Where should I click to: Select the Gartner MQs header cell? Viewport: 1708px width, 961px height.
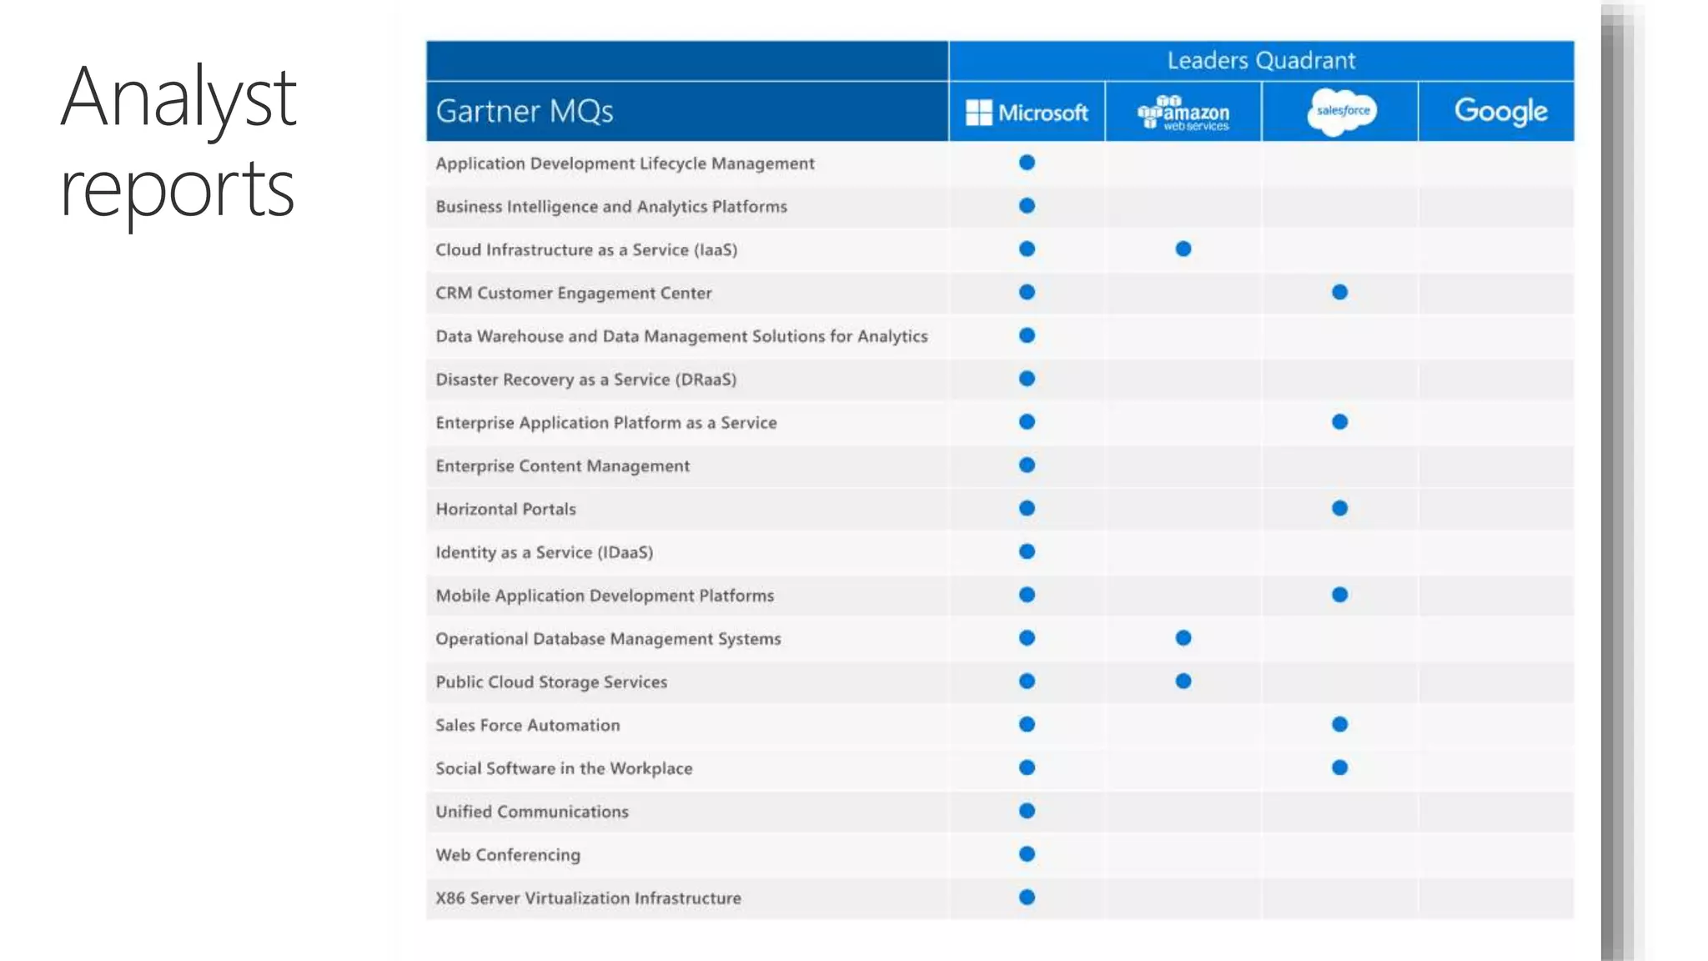click(525, 112)
